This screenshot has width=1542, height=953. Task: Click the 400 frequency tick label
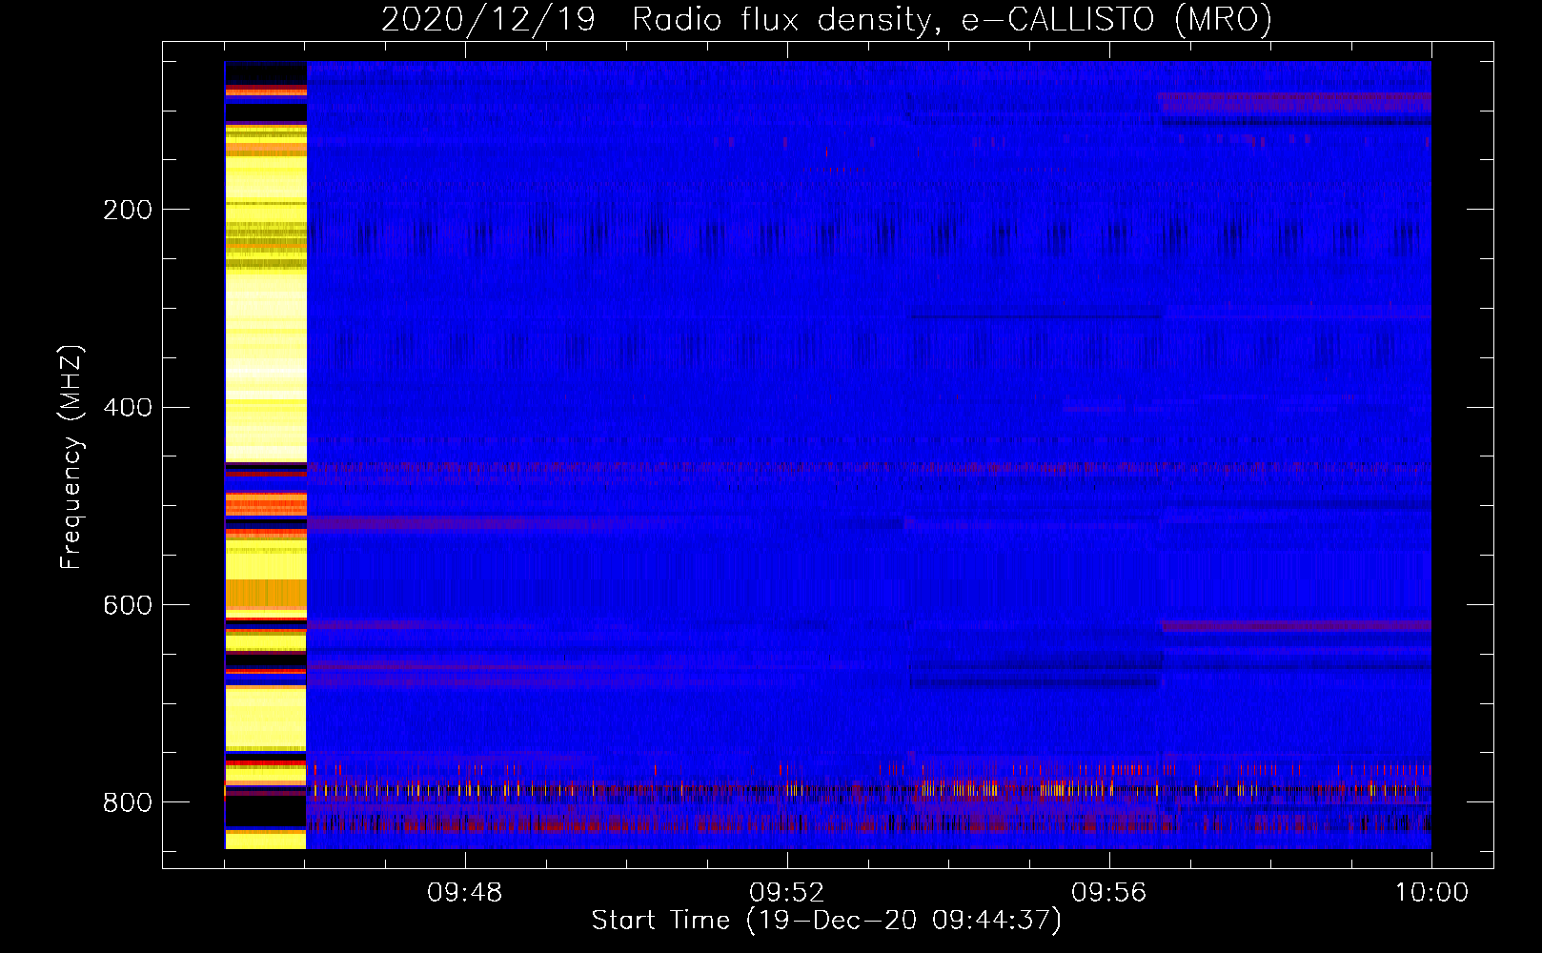[x=128, y=408]
